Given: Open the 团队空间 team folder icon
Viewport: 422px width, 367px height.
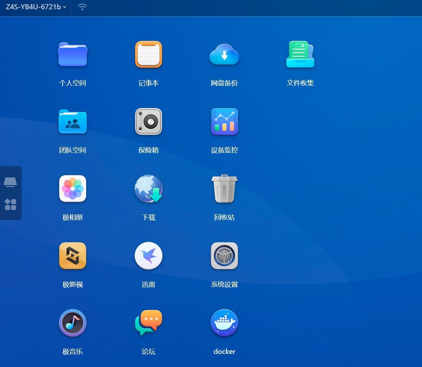Looking at the screenshot, I should pos(73,121).
